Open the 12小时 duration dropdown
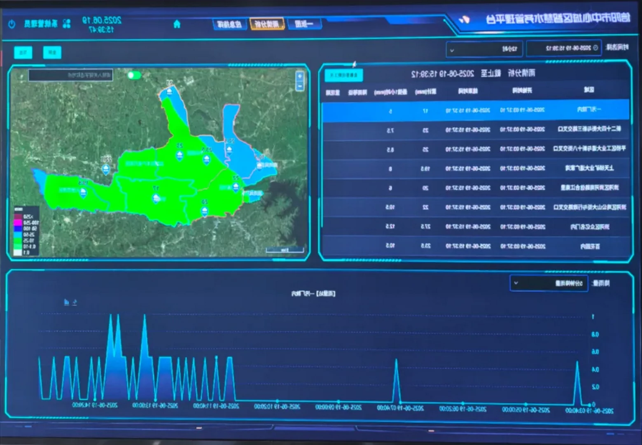The height and width of the screenshot is (445, 642). tap(484, 49)
